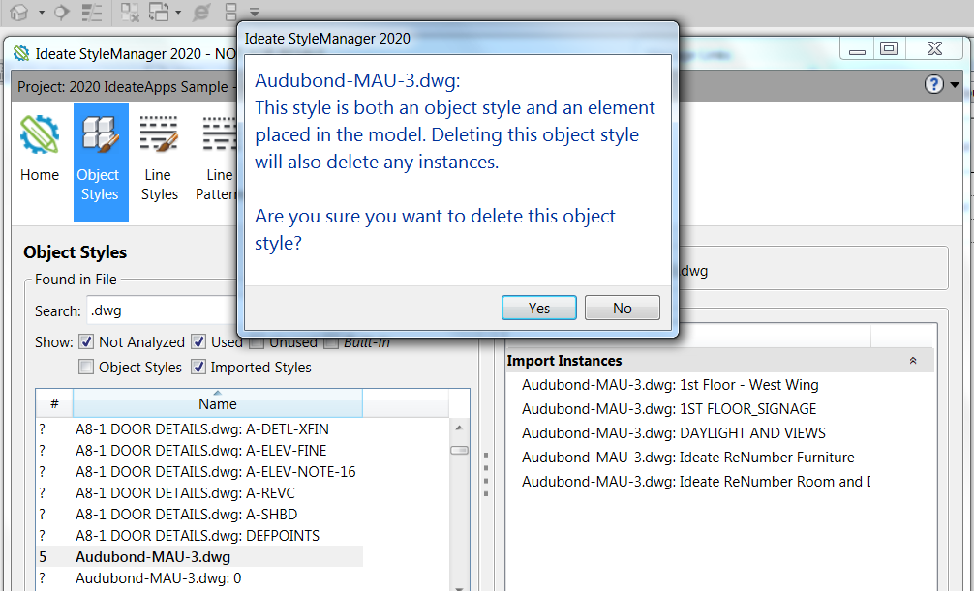The height and width of the screenshot is (591, 974).
Task: Select the bold Audubond-MAU-3.dwg row
Action: (198, 557)
